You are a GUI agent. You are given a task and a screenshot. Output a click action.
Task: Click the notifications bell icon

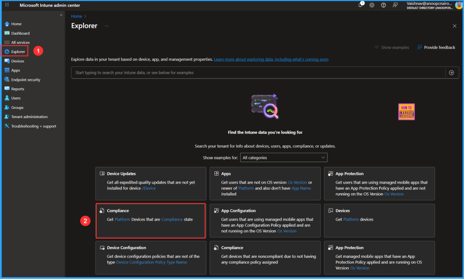pos(360,5)
